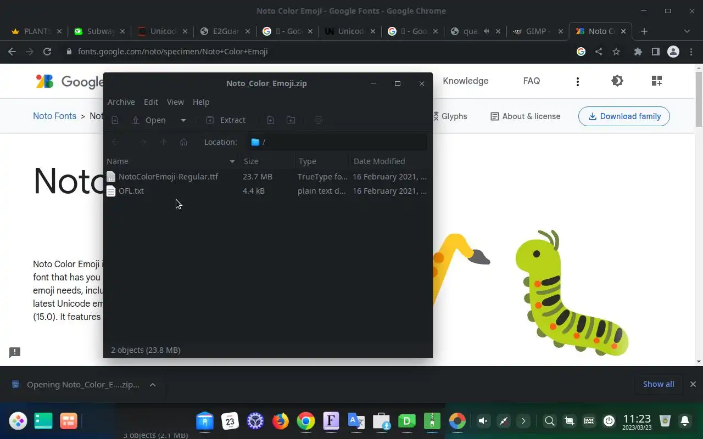Click the Extract archive toolbar button

point(226,120)
